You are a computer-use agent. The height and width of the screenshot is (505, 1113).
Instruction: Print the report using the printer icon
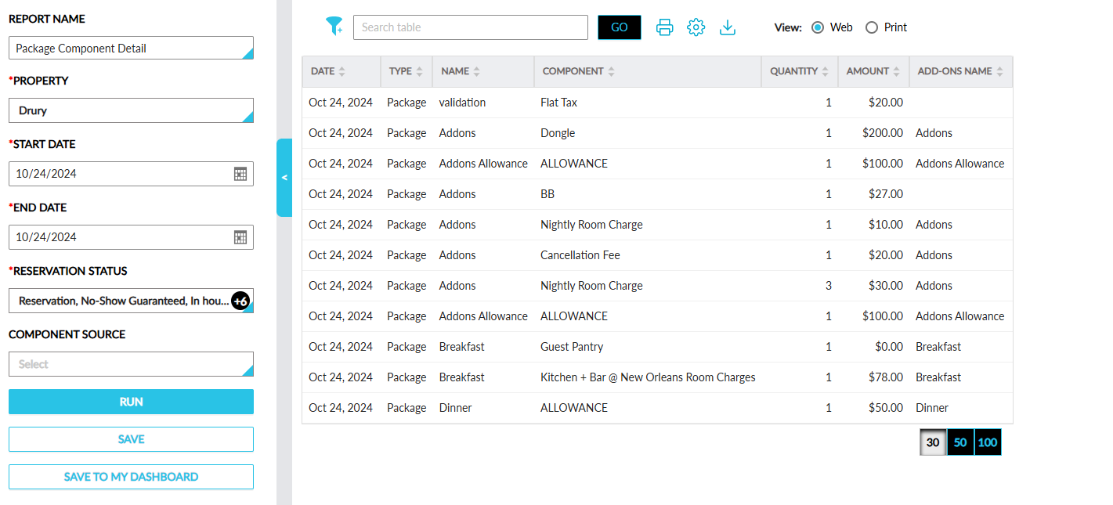coord(664,27)
